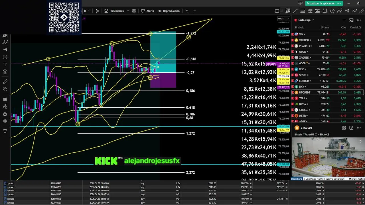Sort watchlist by Cambio% column
The width and height of the screenshot is (365, 205).
click(x=355, y=27)
